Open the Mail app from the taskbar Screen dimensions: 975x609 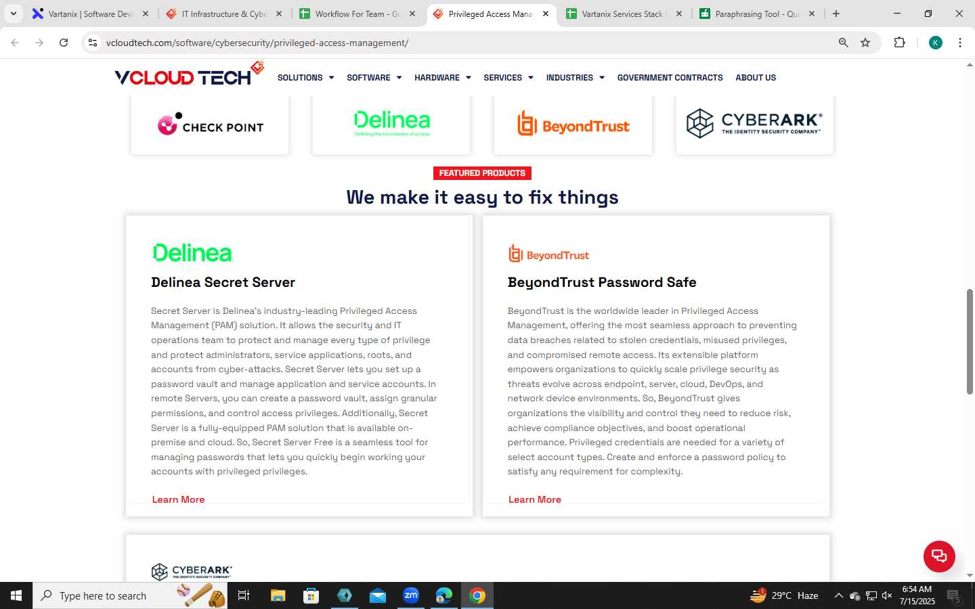[378, 595]
